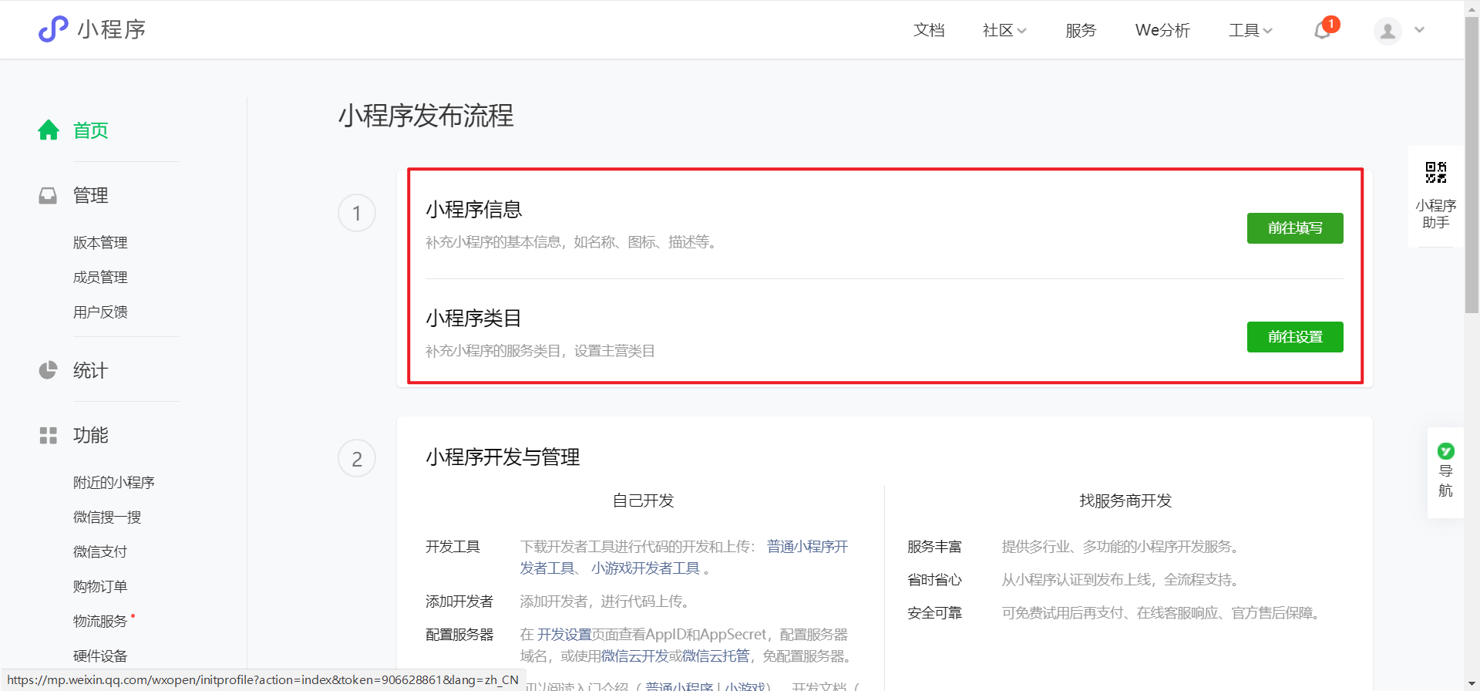Open the 小游戏开发者工具 link

coord(645,568)
